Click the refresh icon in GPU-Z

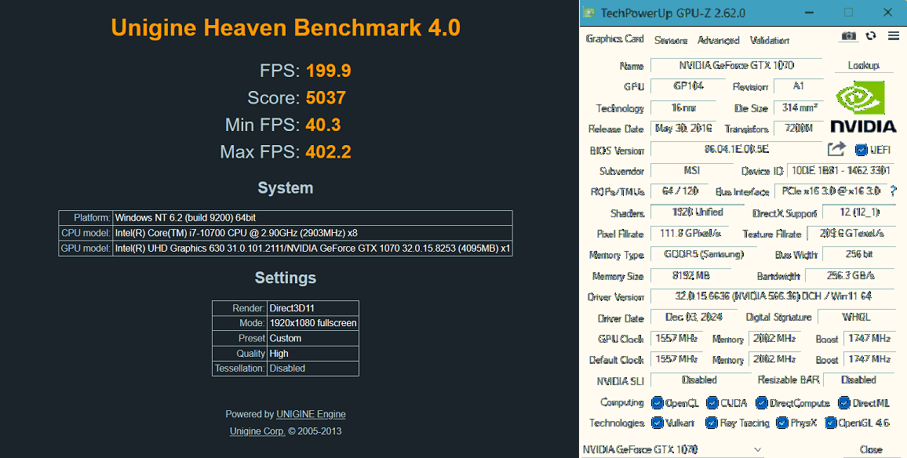point(871,36)
